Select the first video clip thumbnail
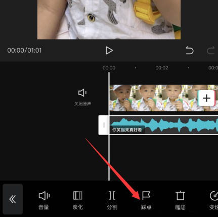Viewport: 218px width, 217px height. tap(123, 98)
